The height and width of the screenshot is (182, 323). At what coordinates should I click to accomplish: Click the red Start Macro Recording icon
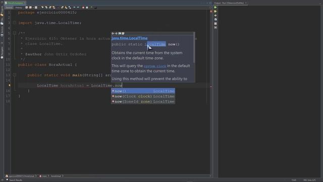point(83,8)
